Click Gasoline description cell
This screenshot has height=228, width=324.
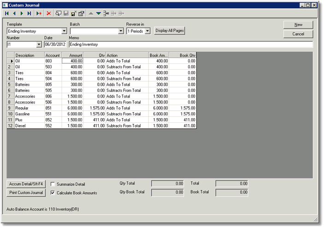pos(29,114)
